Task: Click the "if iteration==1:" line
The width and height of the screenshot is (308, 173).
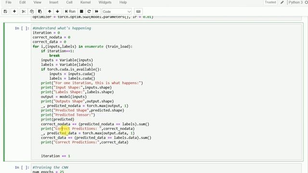Action: pos(58,51)
